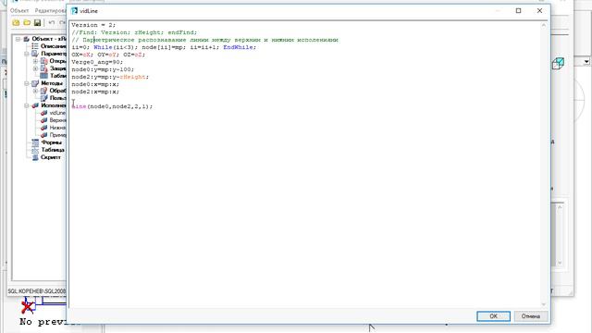592x333 pixels.
Task: Click the new object toolbar icon
Action: 16,22
